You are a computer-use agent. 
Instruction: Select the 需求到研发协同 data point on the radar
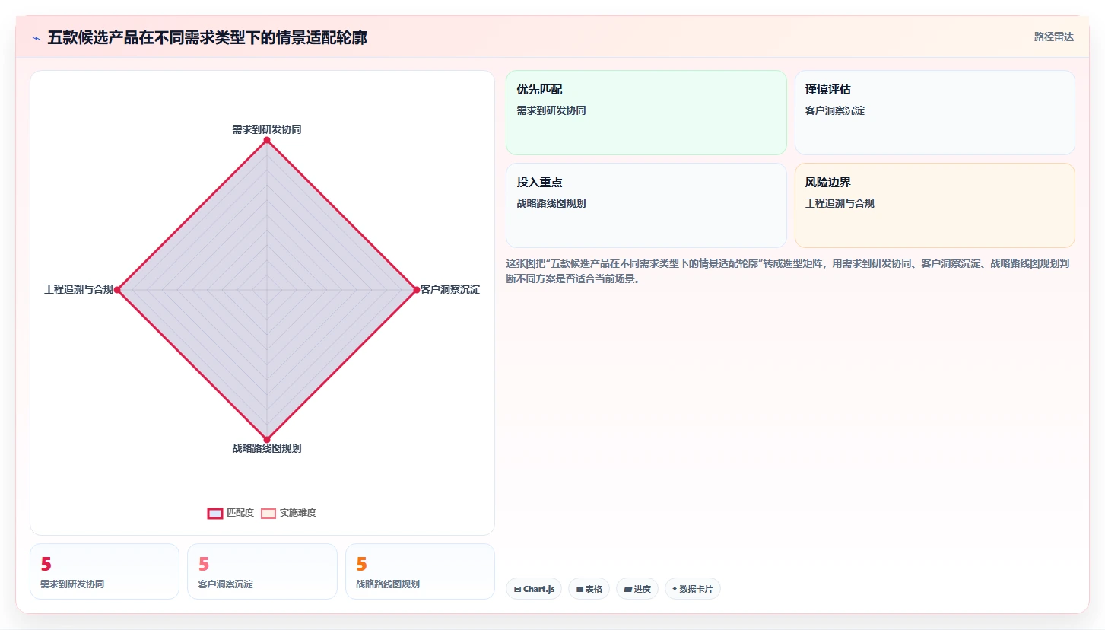[x=266, y=140]
